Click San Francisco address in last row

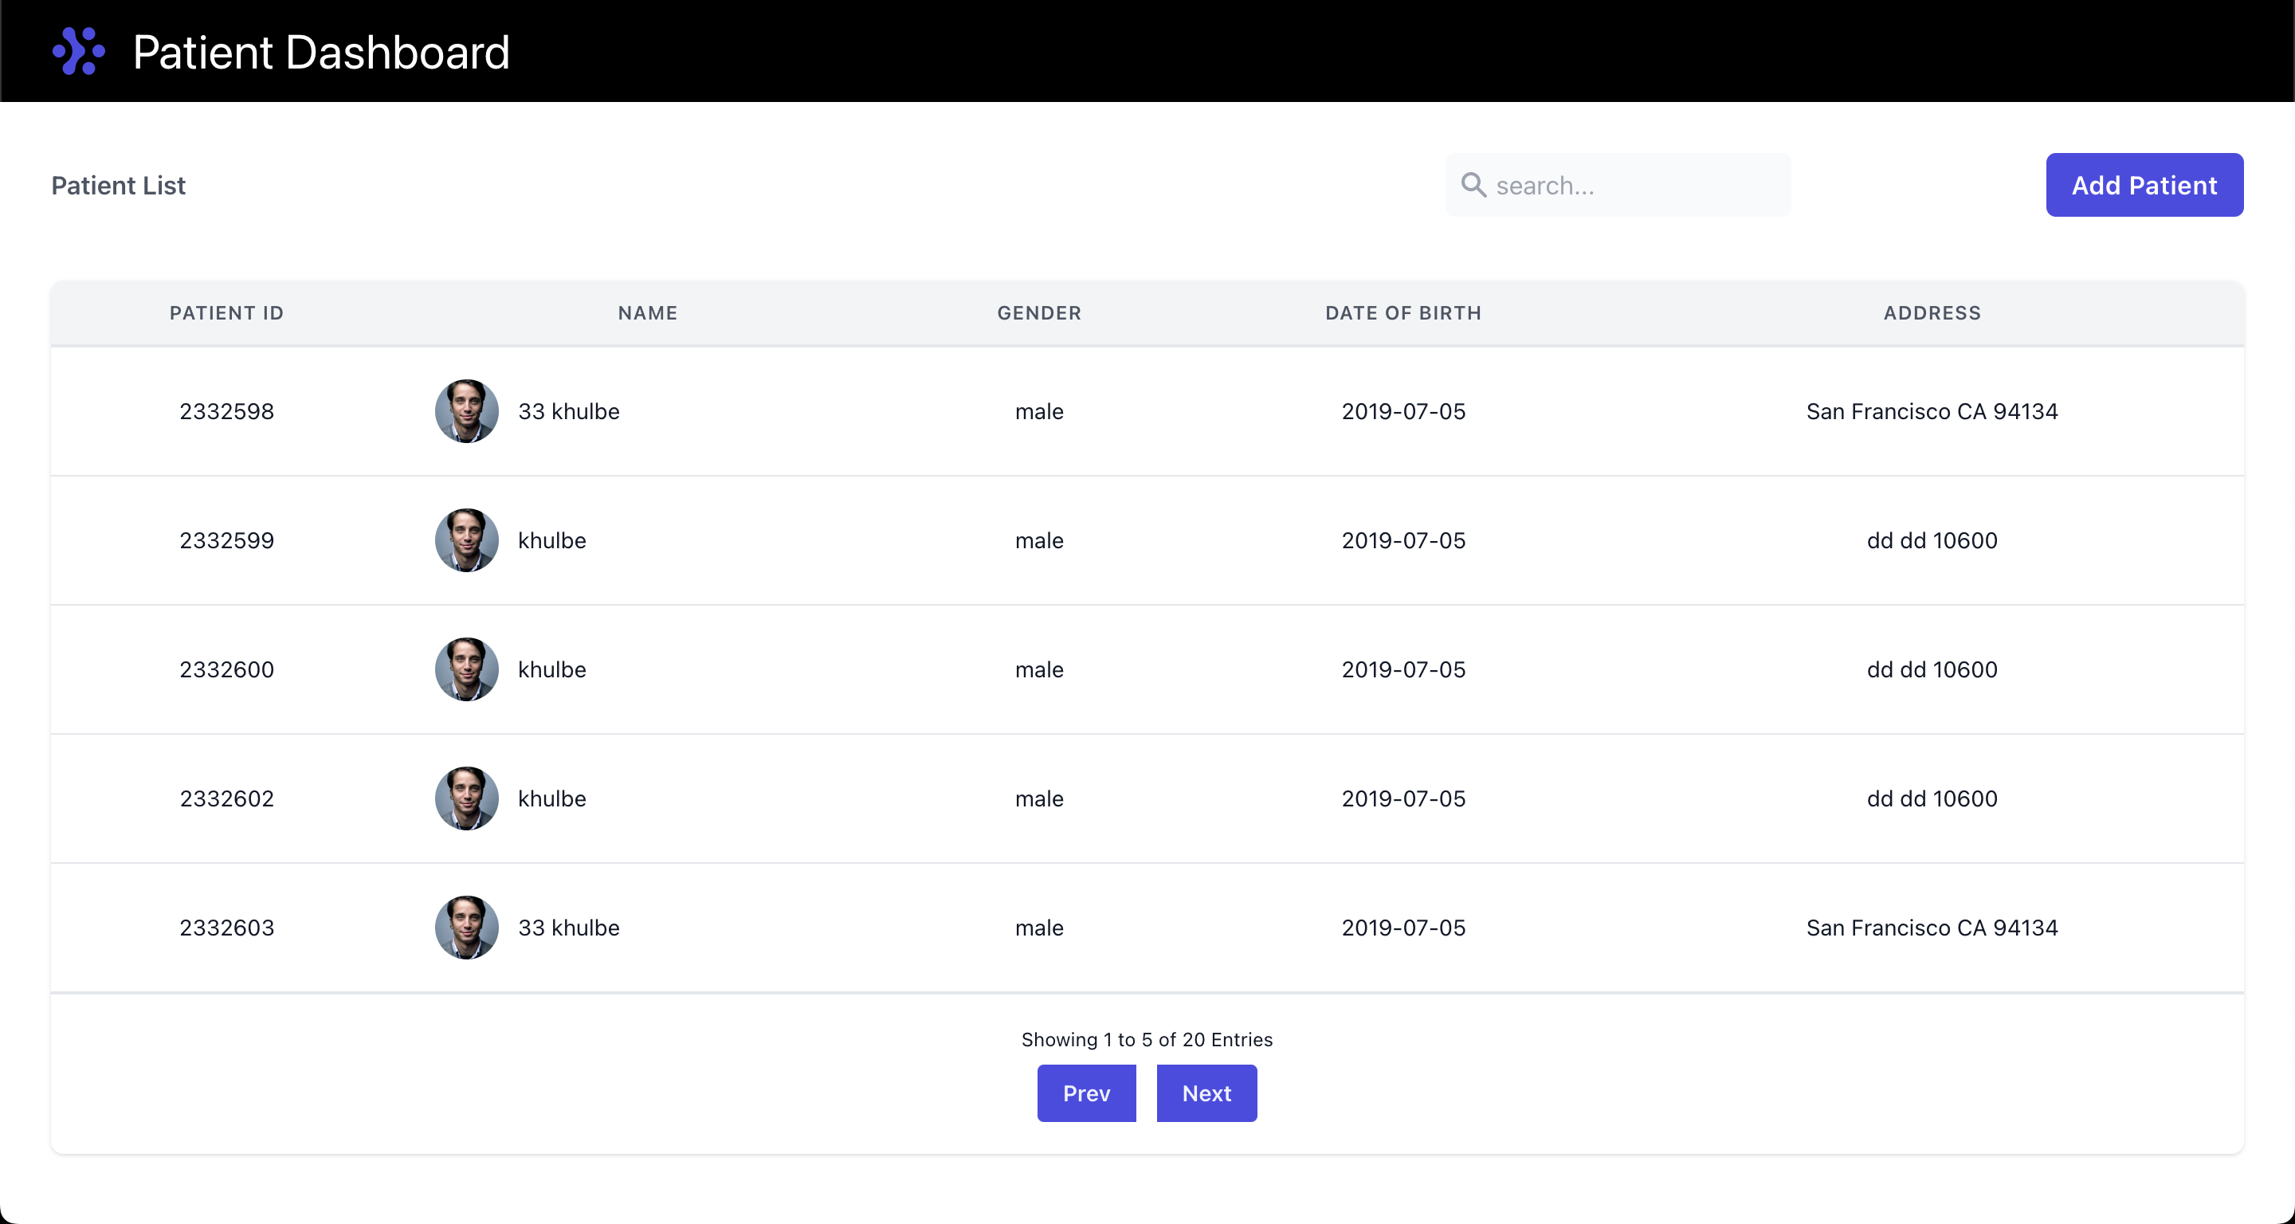click(1932, 928)
